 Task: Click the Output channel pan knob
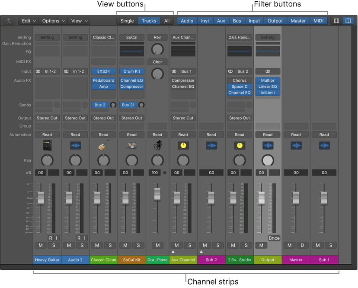pos(268,160)
